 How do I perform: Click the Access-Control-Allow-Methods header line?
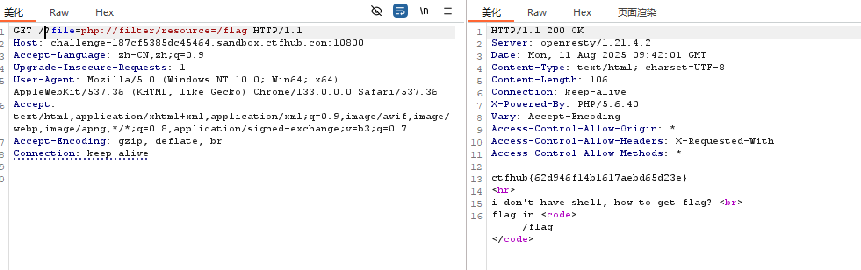[x=587, y=153]
